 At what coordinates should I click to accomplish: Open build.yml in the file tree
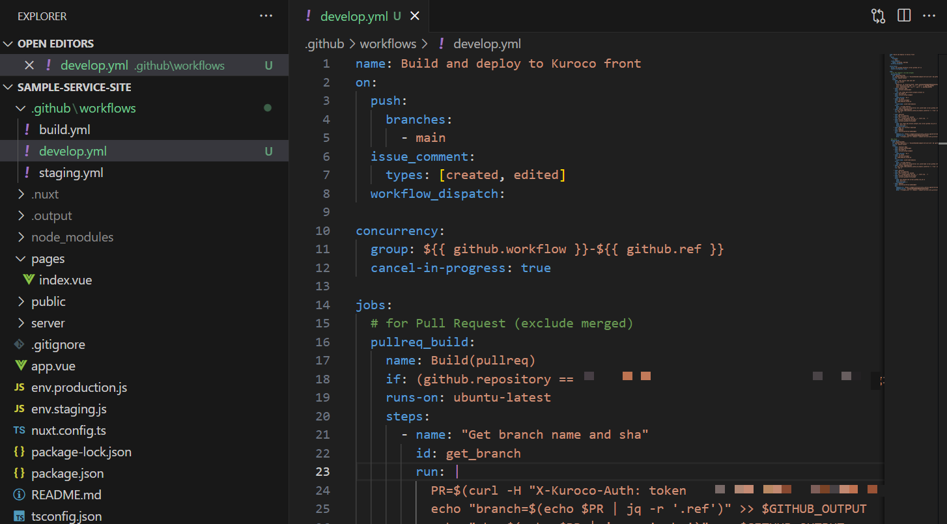64,130
